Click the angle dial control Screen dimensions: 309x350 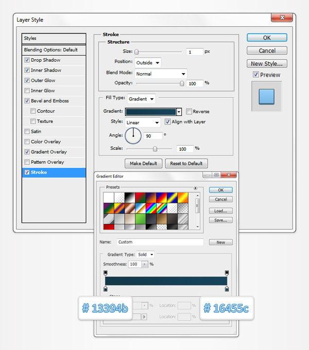(x=133, y=136)
